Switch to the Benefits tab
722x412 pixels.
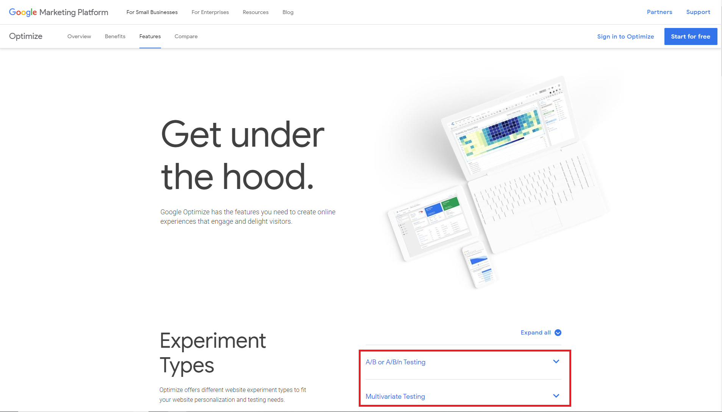tap(115, 36)
